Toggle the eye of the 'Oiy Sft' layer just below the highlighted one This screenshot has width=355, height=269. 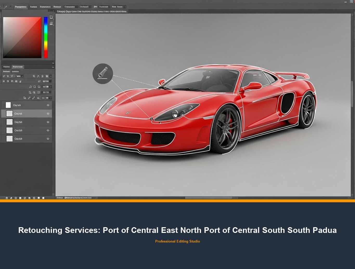(48, 122)
